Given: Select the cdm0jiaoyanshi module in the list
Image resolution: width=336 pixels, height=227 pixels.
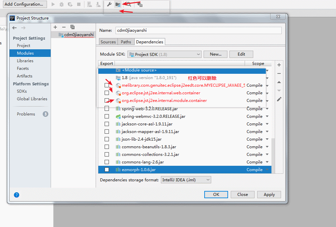Looking at the screenshot, I should click(x=73, y=35).
